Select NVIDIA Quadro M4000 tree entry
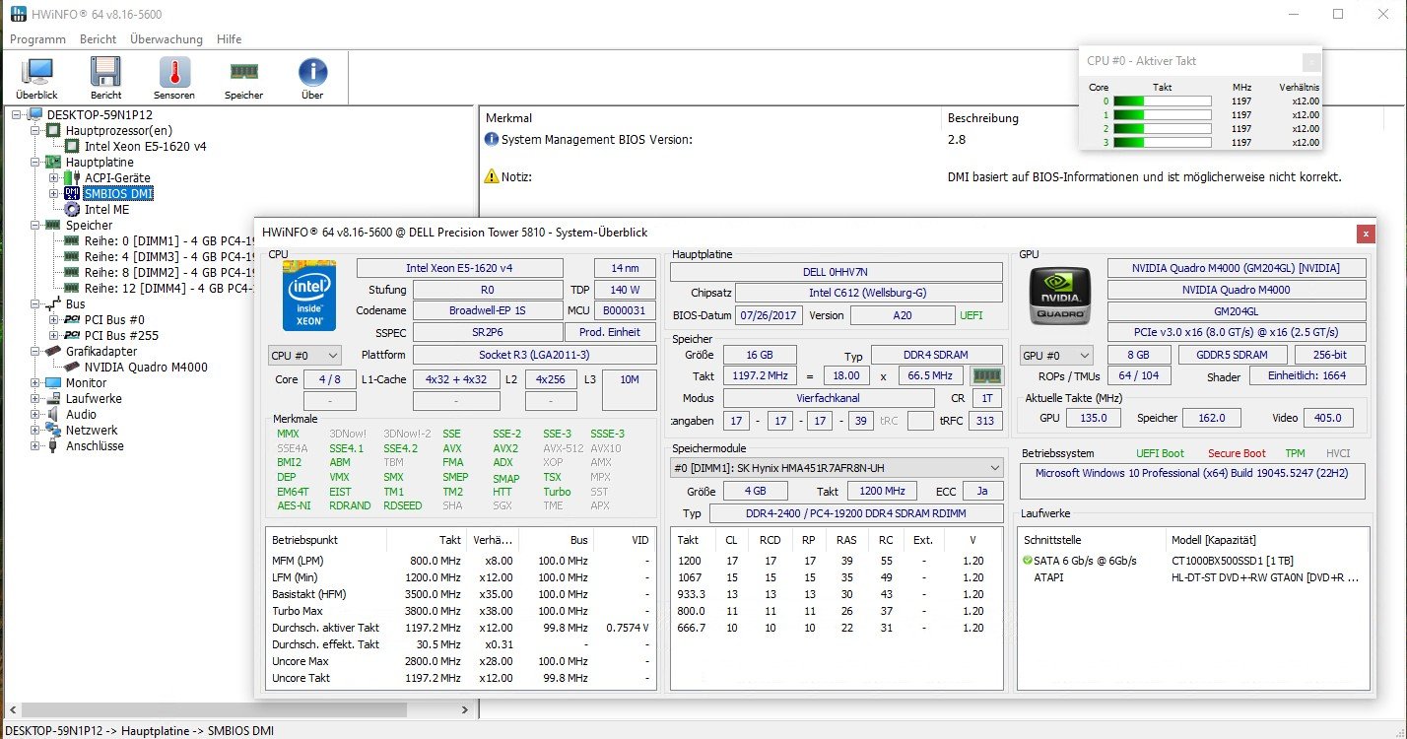1407x739 pixels. click(x=146, y=368)
